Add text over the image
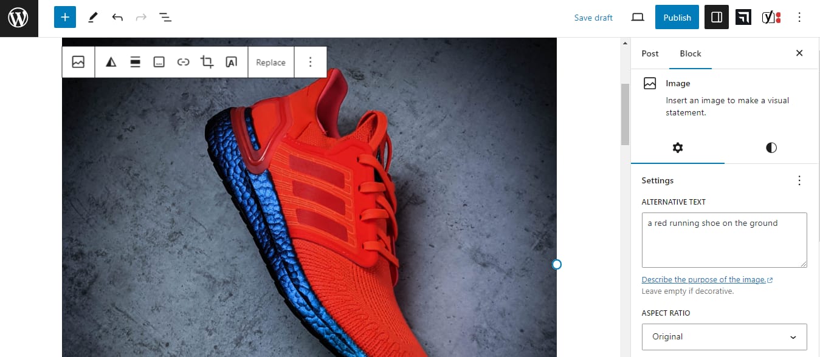This screenshot has height=357, width=820. point(231,62)
